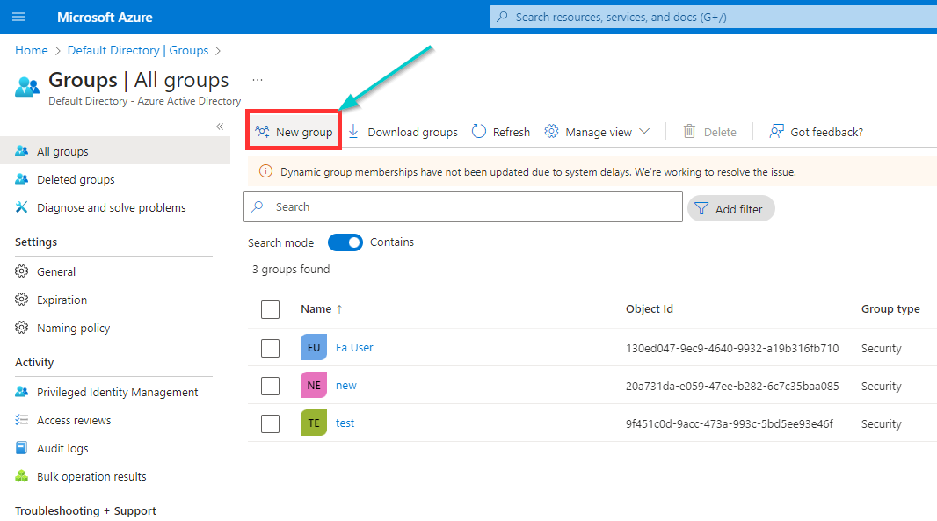Click the Audit logs book icon
Image resolution: width=937 pixels, height=521 pixels.
(21, 447)
